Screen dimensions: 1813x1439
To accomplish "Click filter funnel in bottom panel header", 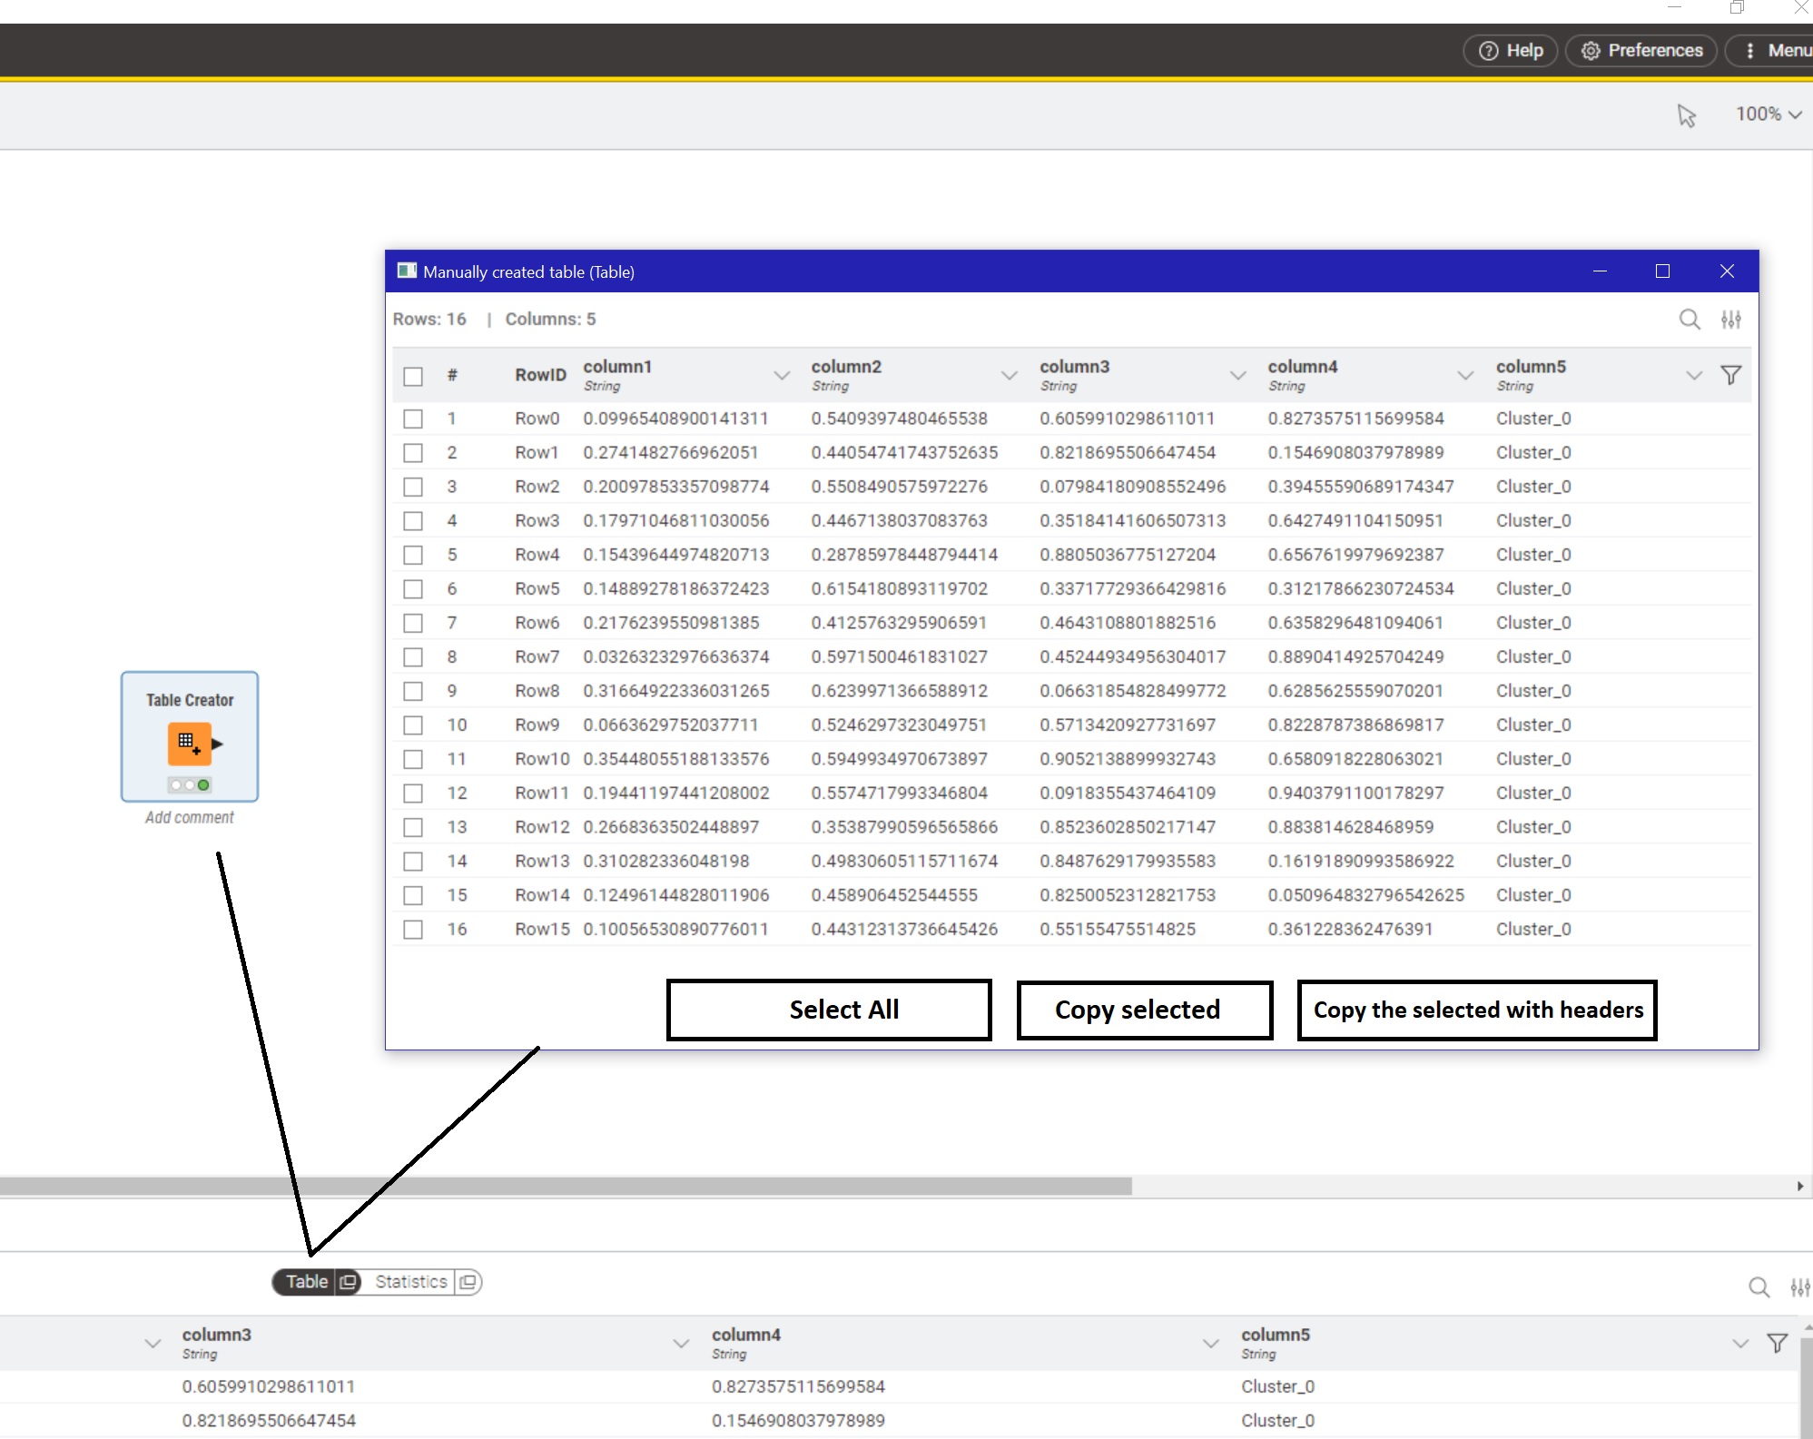I will pyautogui.click(x=1778, y=1344).
